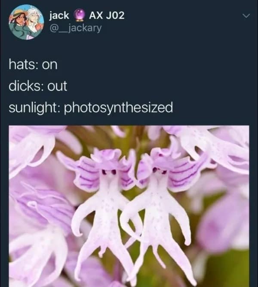Click the hat-wearing character in the avatar
The height and width of the screenshot is (287, 258).
tap(19, 22)
